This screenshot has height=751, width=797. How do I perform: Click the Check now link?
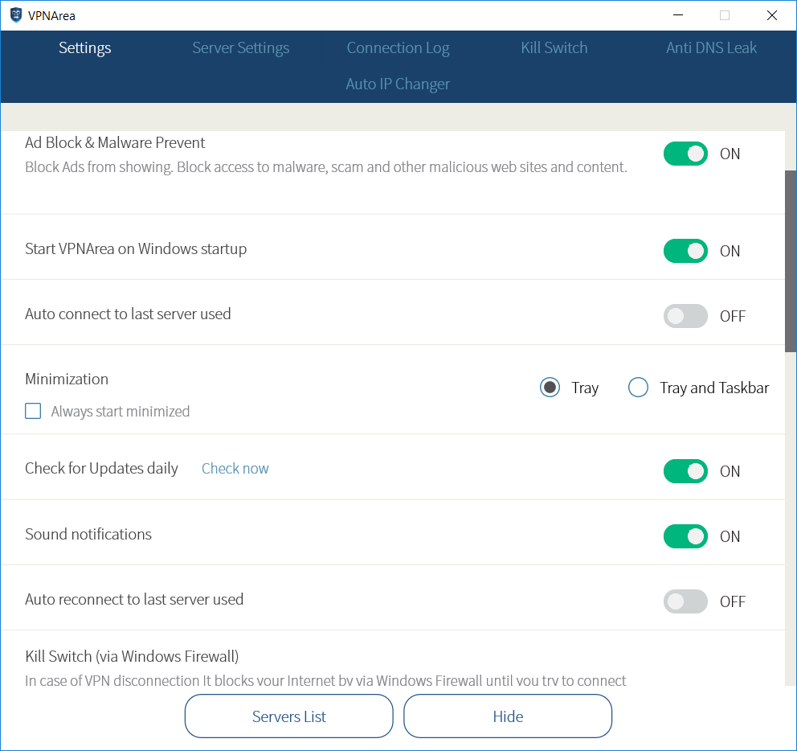coord(235,469)
